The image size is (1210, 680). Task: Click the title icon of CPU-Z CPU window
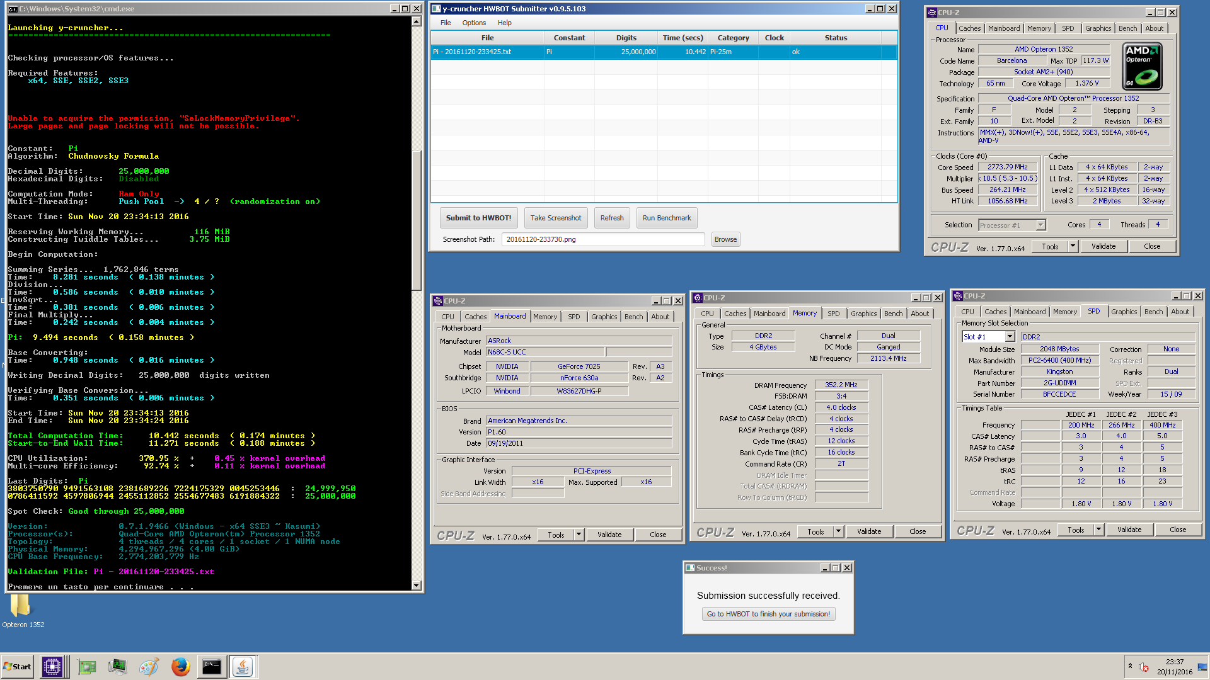(931, 13)
